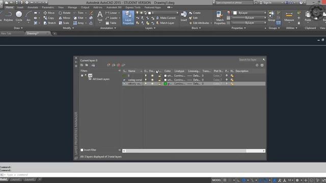Toggle on/off bulb for layer 0

pos(146,76)
